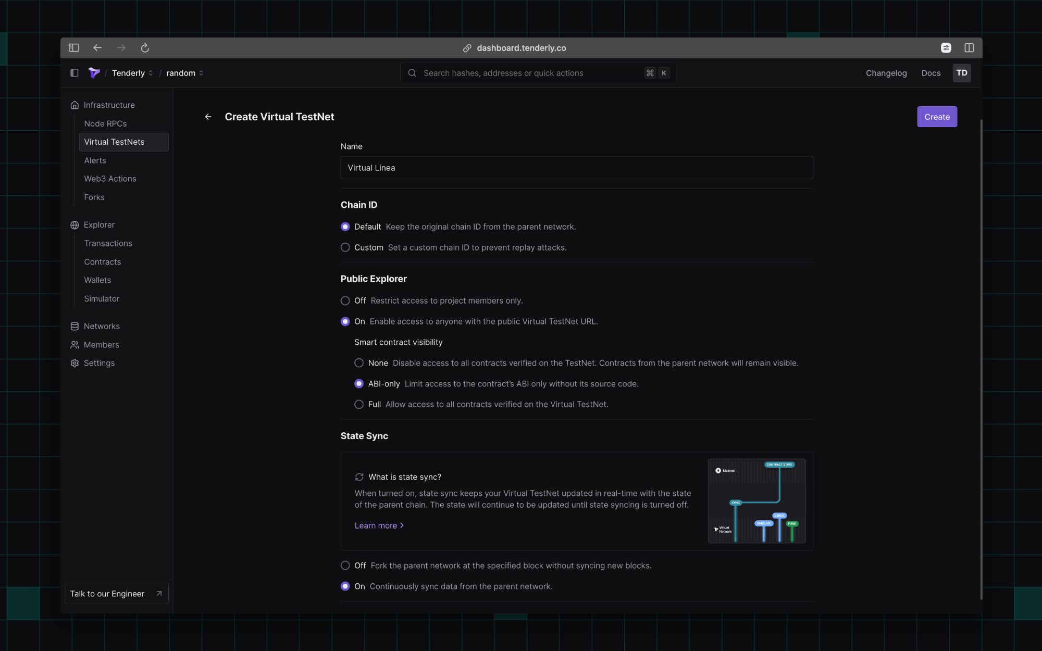Image resolution: width=1042 pixels, height=651 pixels.
Task: Click the Name field containing Virtual Linea
Action: click(576, 168)
